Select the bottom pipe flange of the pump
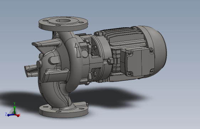Image resolution: width=200 pixels, height=129 pixels. 63,111
